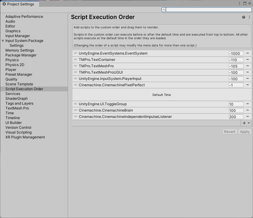Remove PlayerInput from the execution order
The image size is (253, 218).
248,78
